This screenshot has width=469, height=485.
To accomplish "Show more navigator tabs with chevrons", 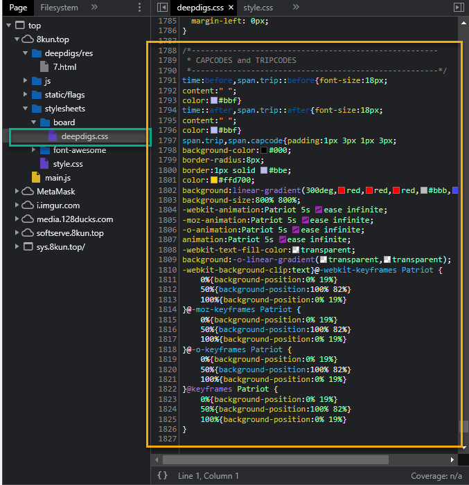I will (x=94, y=7).
